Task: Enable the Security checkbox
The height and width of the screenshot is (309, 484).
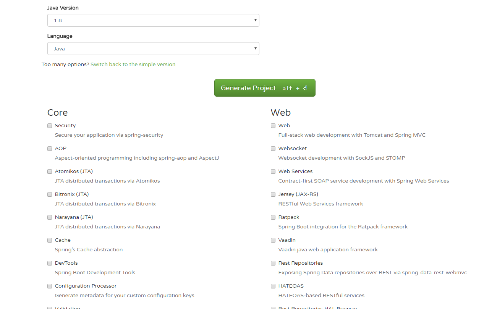Action: (50, 126)
